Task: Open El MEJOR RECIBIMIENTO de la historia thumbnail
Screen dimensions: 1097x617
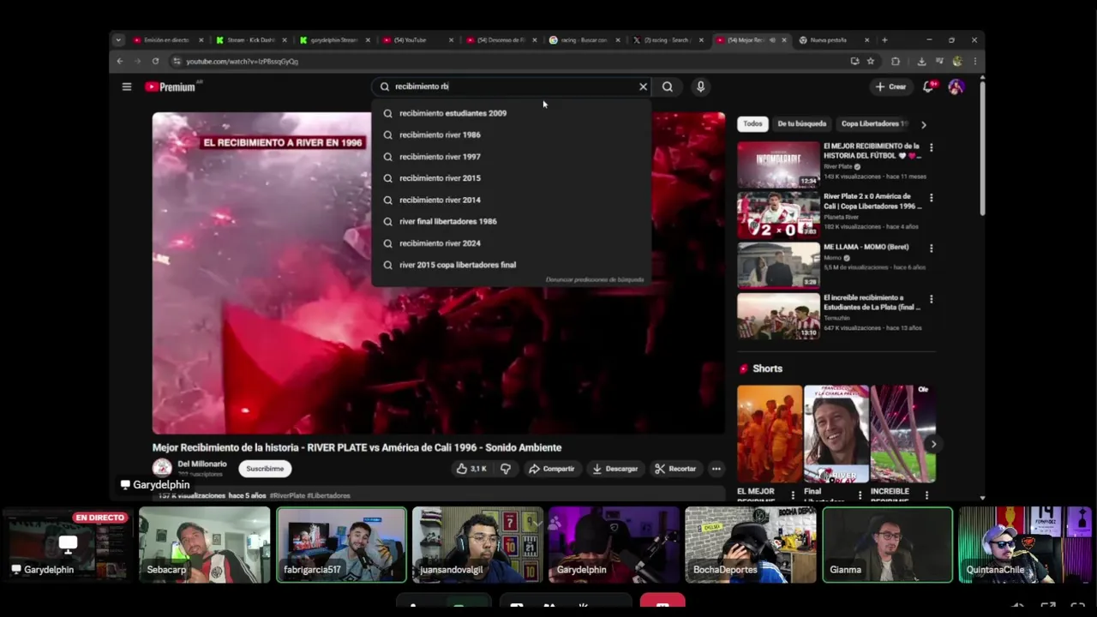Action: [x=779, y=165]
